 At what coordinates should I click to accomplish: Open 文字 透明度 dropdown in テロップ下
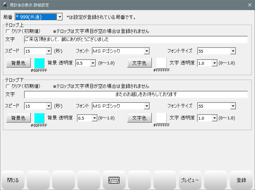coord(214,118)
